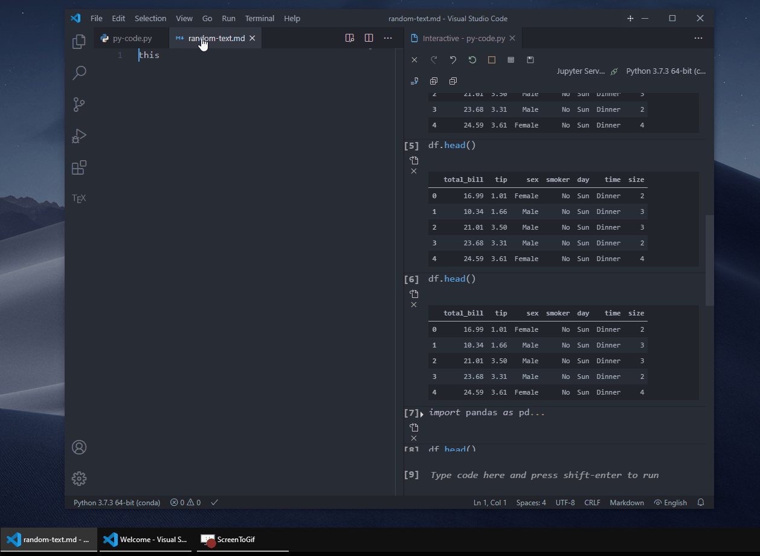
Task: Click Ln 1, Col 1 in status bar
Action: pyautogui.click(x=490, y=502)
